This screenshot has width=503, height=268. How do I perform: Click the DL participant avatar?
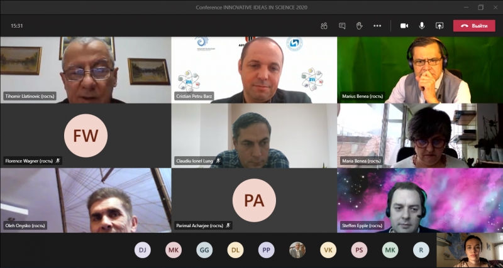coord(235,250)
